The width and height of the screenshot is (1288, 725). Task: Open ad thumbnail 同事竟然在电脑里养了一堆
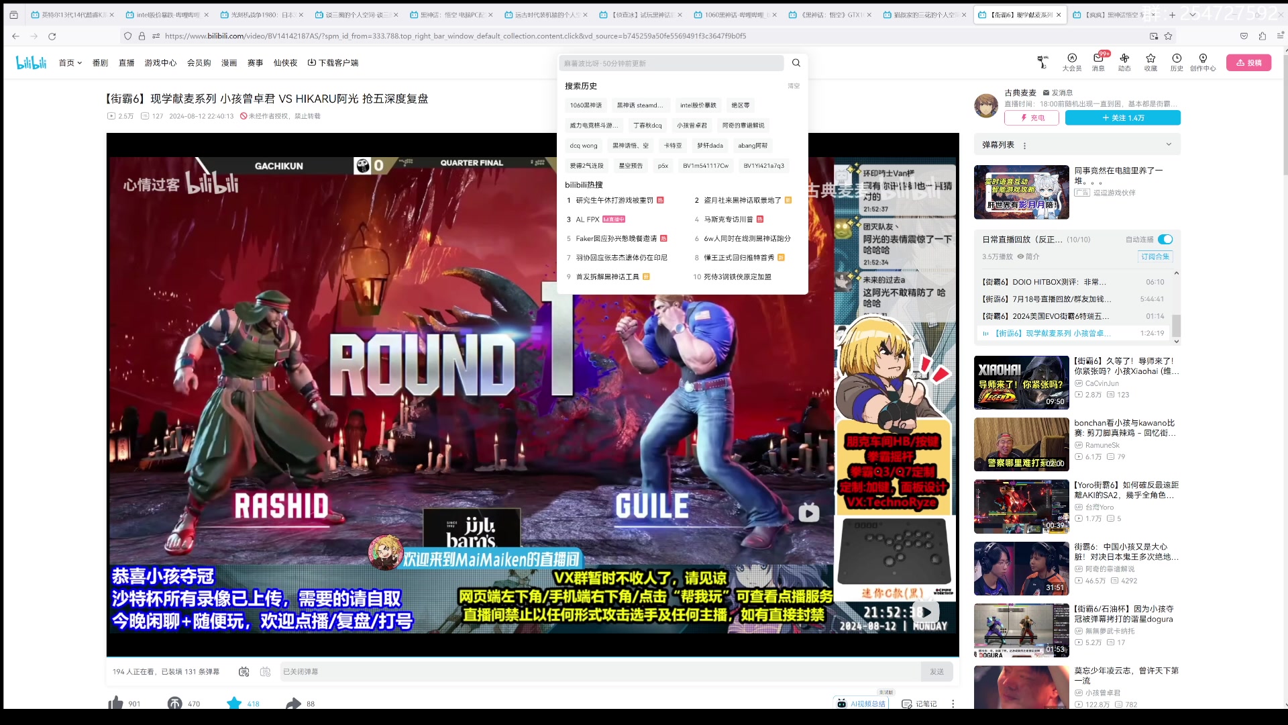(x=1021, y=192)
